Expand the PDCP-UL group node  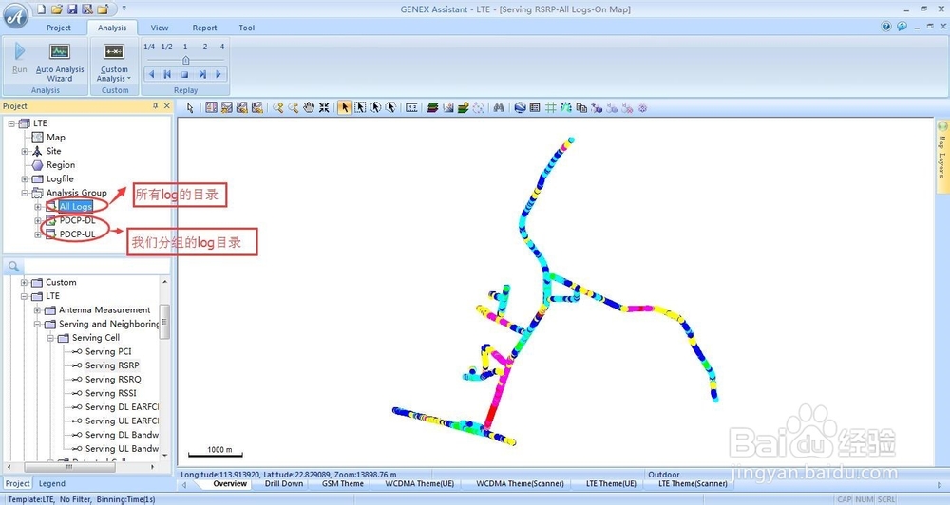pyautogui.click(x=38, y=235)
